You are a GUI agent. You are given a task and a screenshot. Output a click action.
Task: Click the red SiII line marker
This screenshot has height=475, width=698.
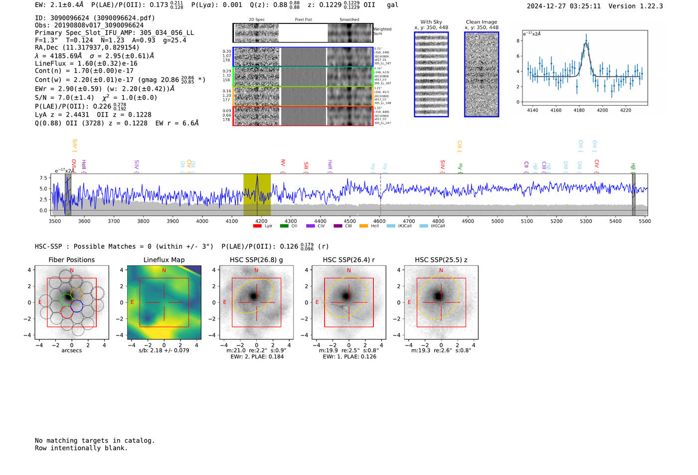306,166
